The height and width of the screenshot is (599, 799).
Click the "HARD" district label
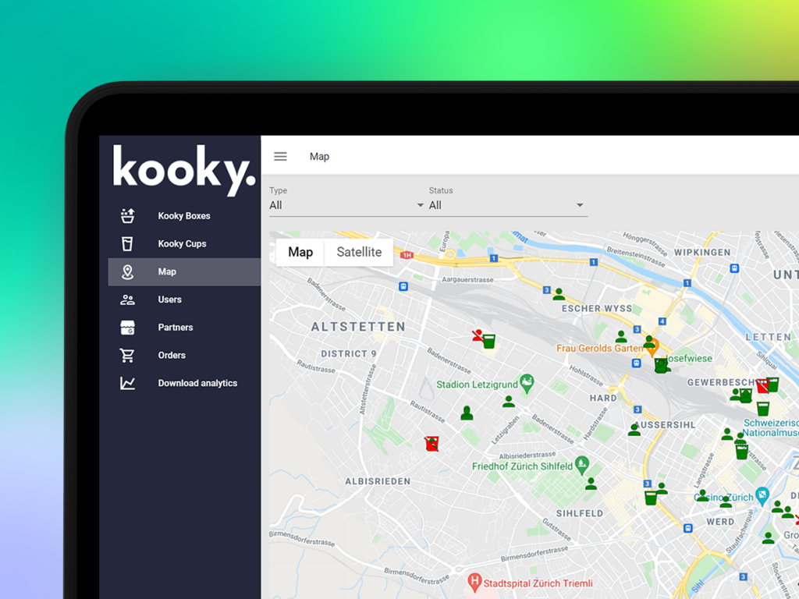[603, 398]
